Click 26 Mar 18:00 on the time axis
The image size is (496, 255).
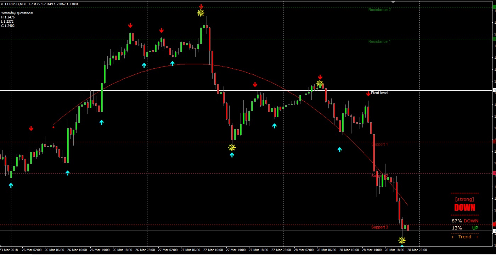[123, 250]
